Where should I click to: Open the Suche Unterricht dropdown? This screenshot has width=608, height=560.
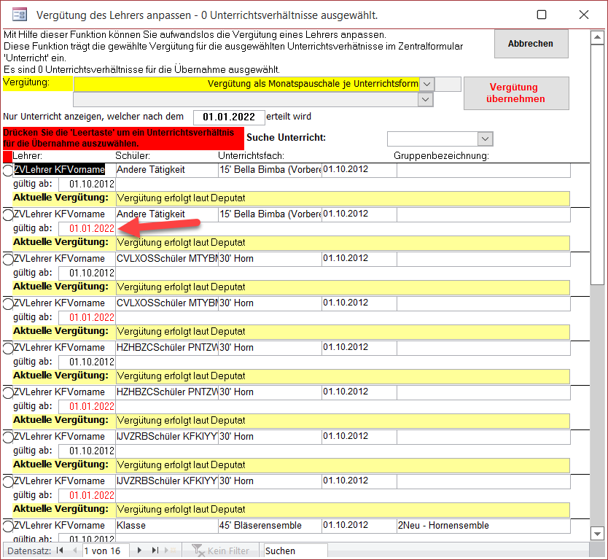(485, 139)
